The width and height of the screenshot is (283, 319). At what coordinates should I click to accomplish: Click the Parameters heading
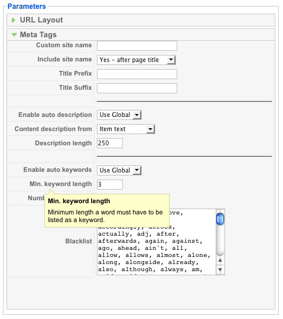coord(27,6)
